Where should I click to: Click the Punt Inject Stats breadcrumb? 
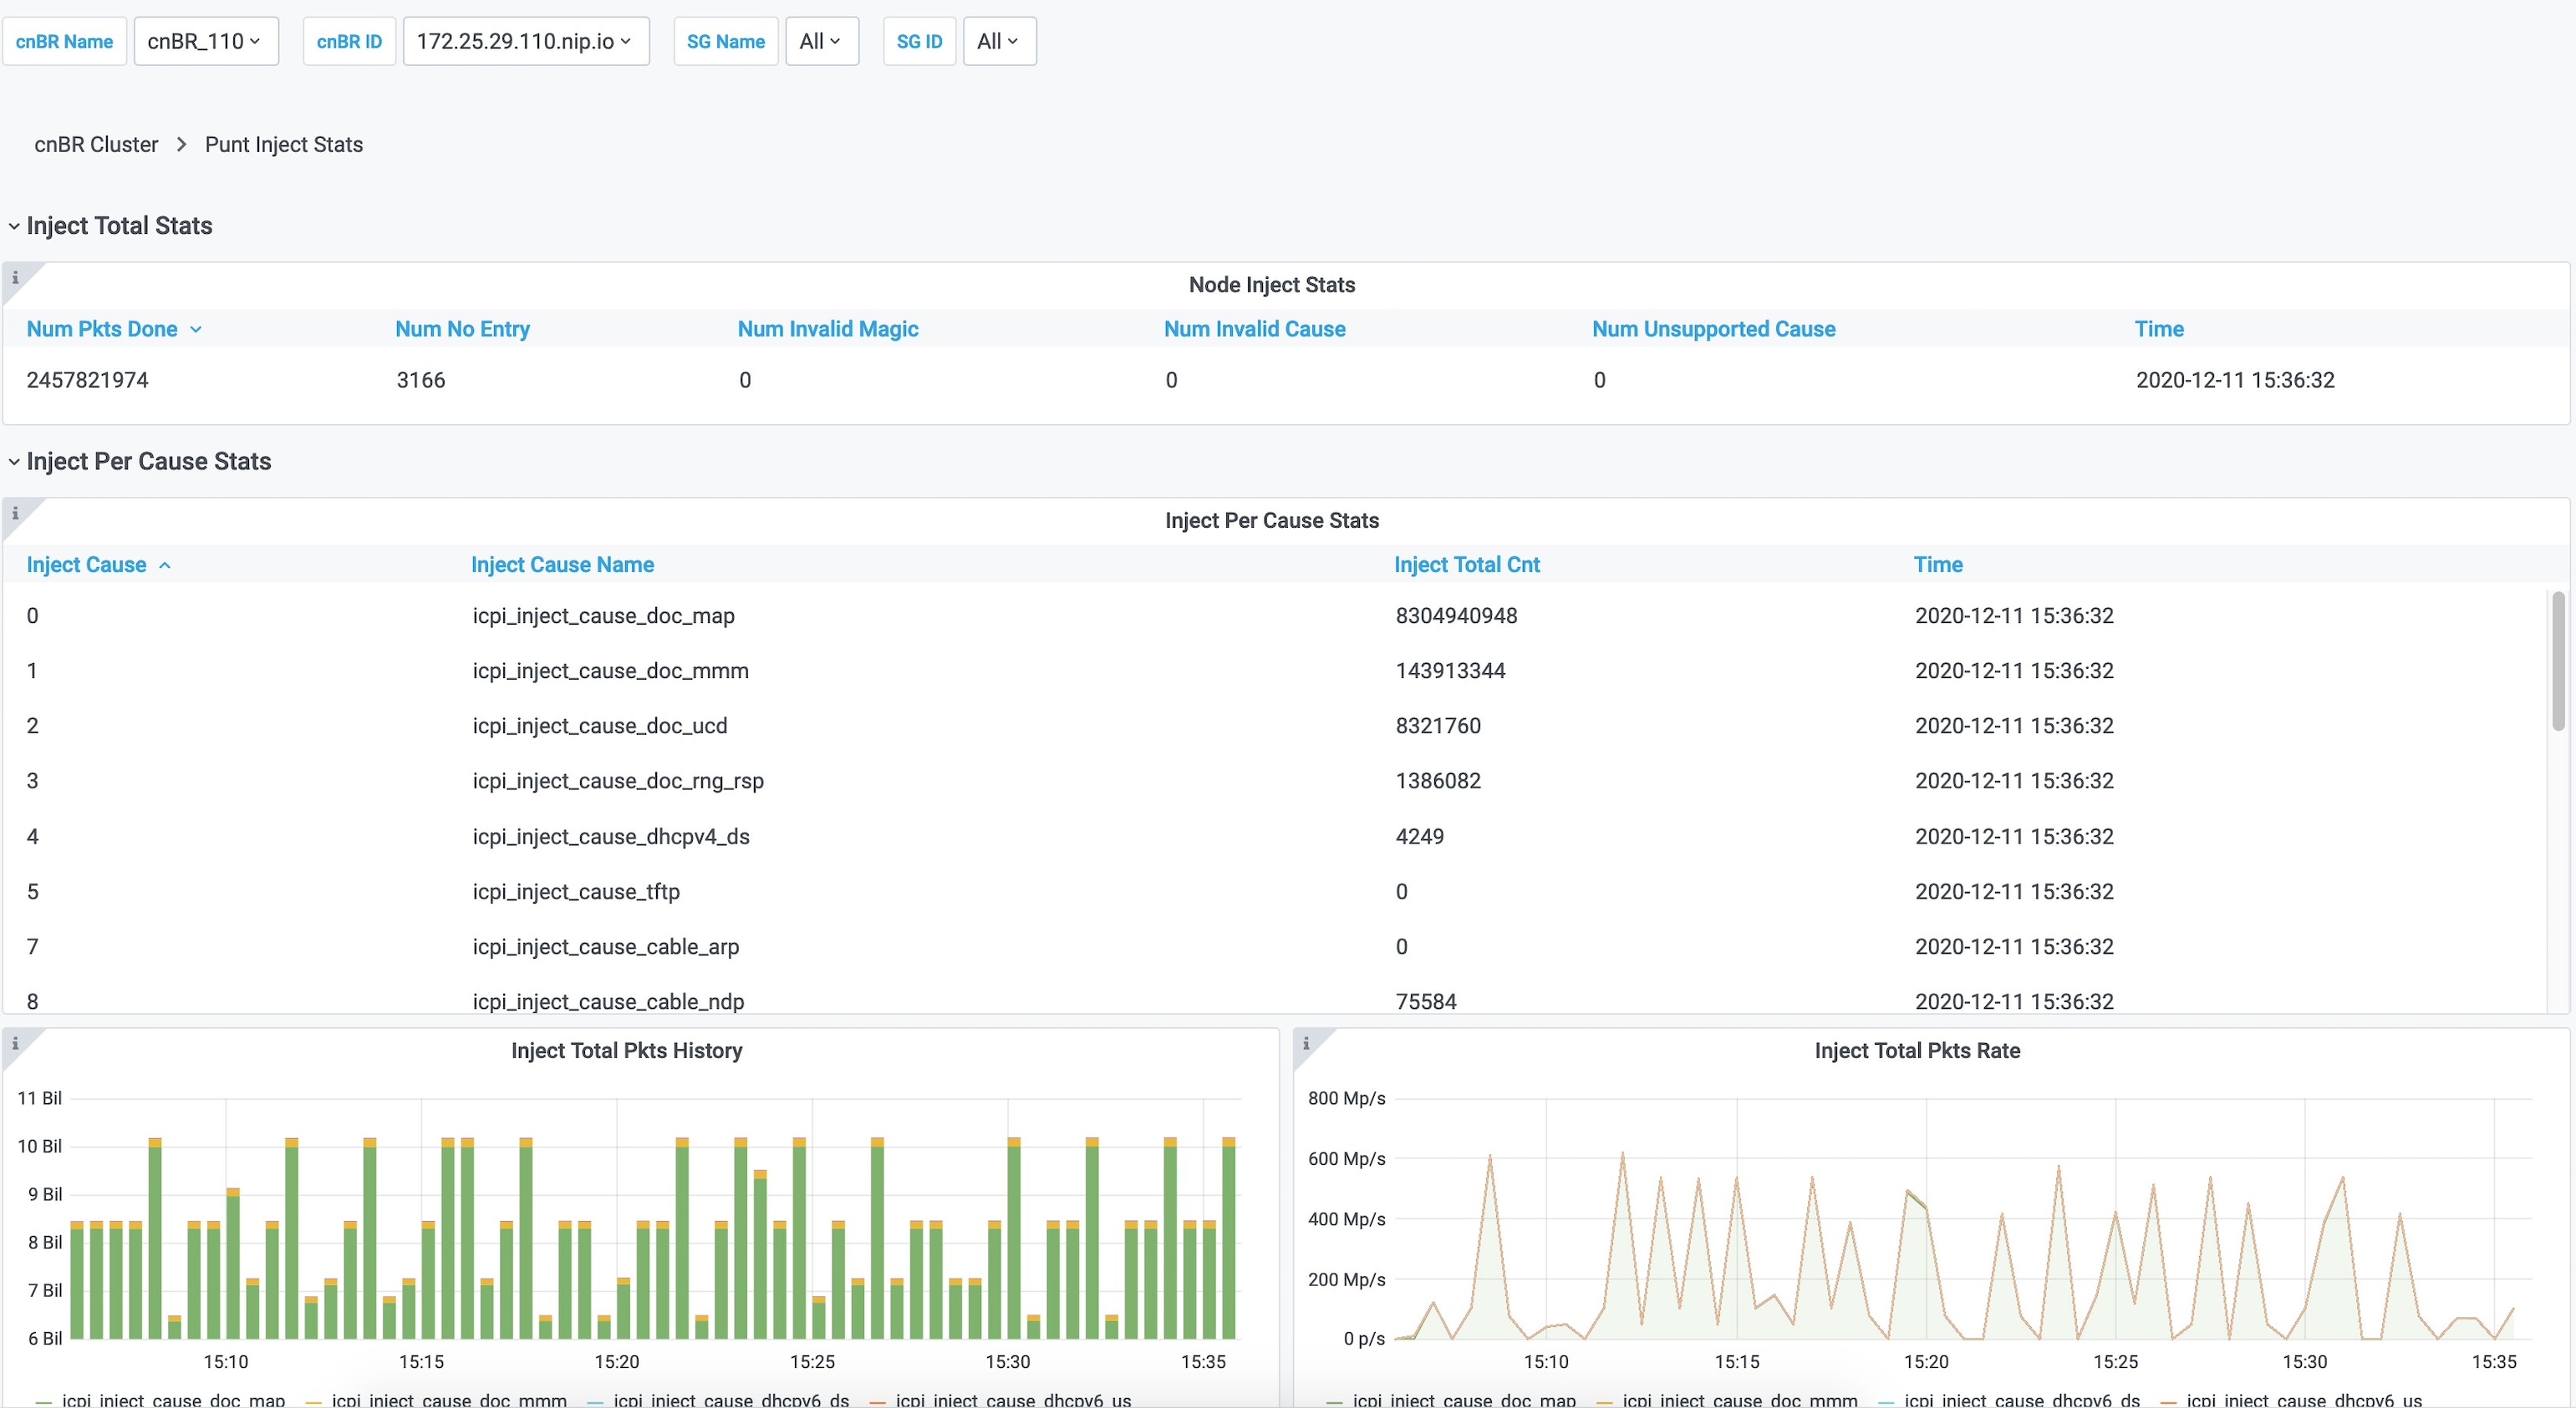point(284,145)
